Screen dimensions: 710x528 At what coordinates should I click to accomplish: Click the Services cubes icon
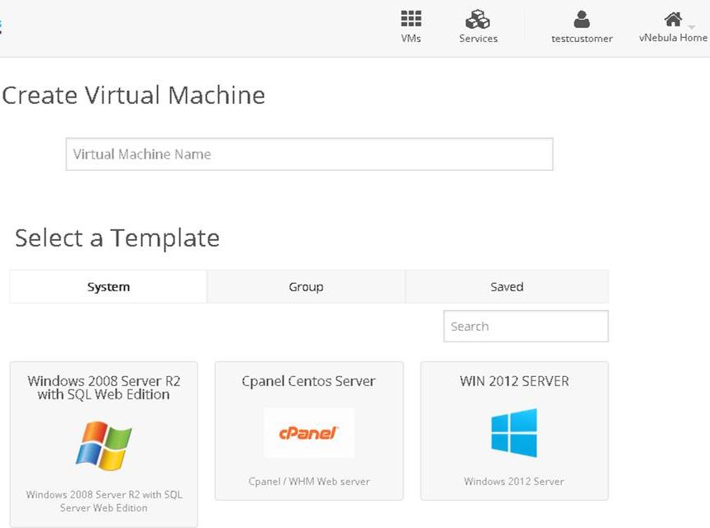478,19
